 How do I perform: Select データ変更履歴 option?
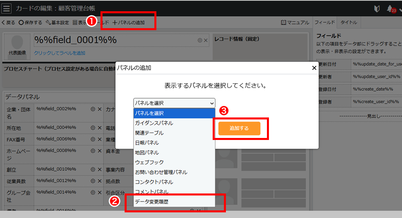point(174,202)
